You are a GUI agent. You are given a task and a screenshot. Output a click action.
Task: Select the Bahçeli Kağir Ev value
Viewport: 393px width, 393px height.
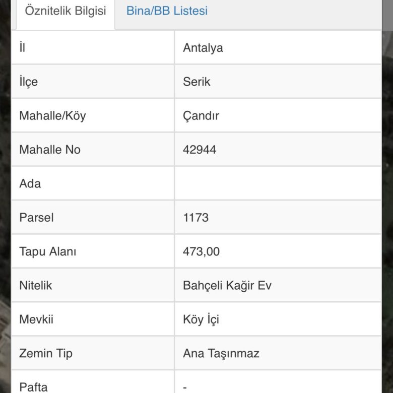click(x=227, y=285)
